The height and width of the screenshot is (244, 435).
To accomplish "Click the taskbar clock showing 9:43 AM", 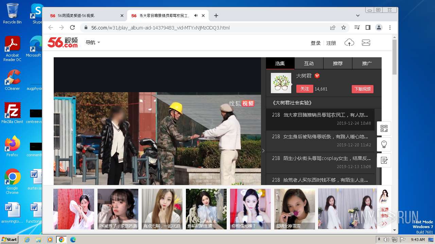I will tap(418, 240).
